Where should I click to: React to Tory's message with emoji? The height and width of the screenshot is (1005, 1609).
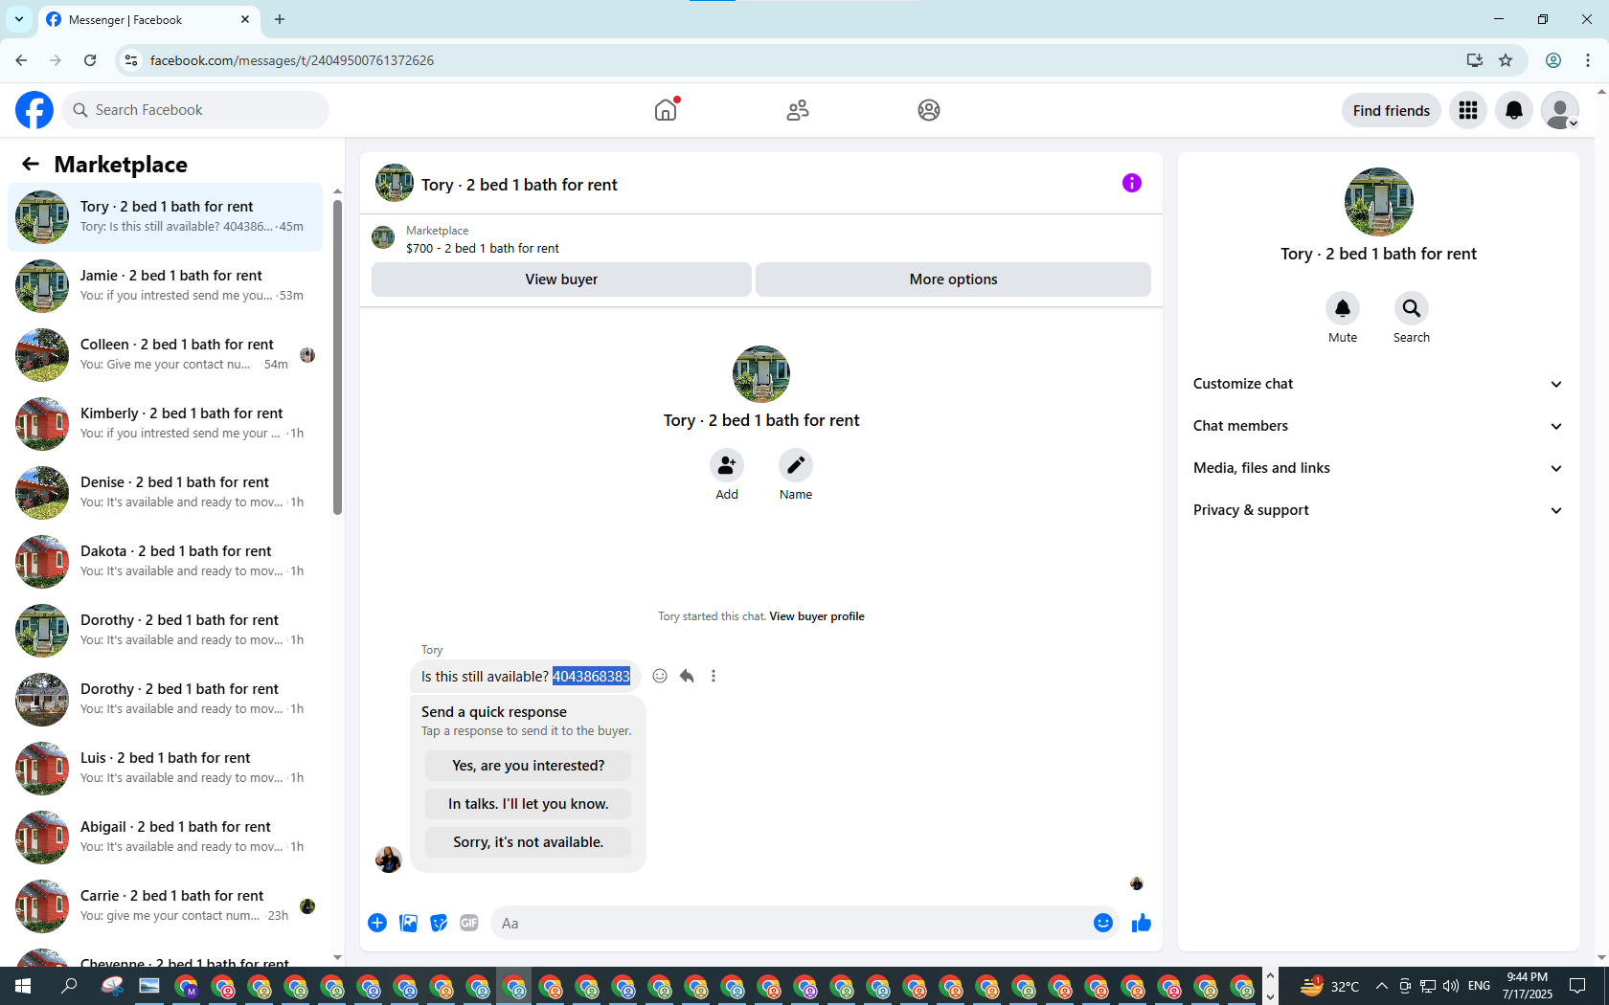(x=660, y=676)
